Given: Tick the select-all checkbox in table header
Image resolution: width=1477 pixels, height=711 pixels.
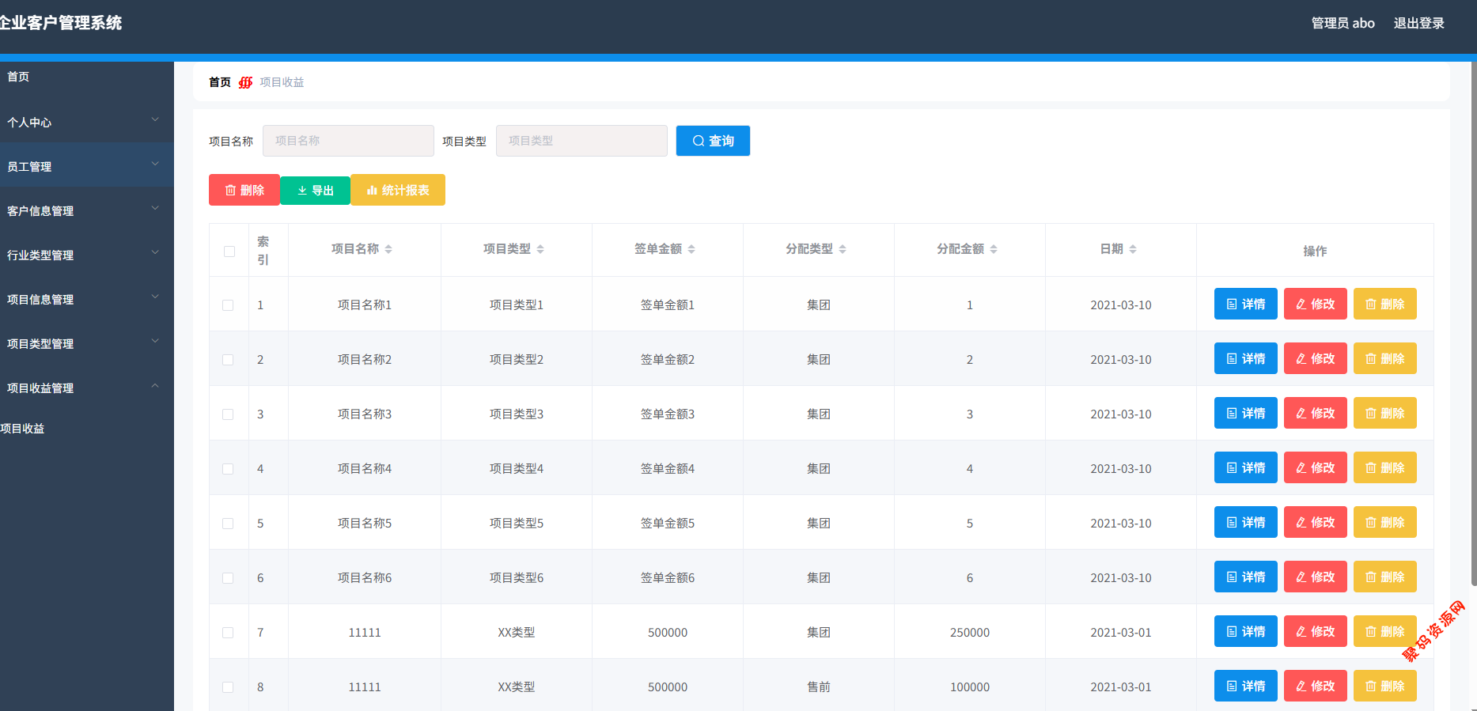Looking at the screenshot, I should pos(229,251).
